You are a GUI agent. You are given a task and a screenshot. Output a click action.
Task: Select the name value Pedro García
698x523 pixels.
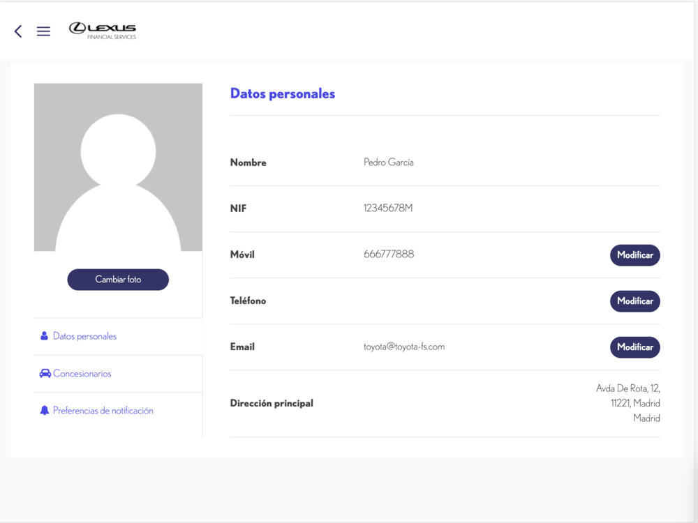(x=389, y=162)
